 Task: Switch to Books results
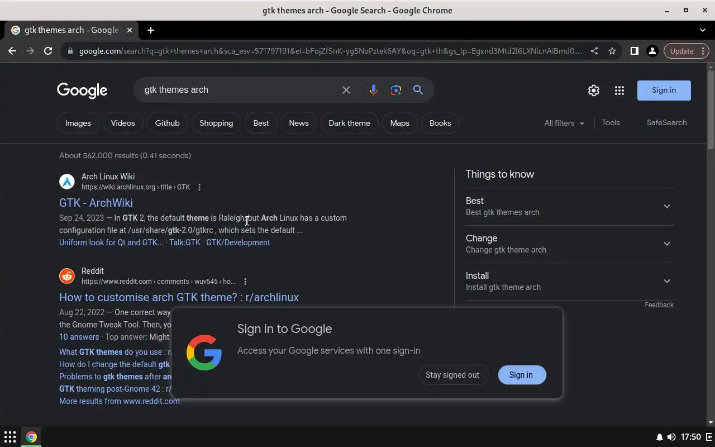(x=440, y=123)
